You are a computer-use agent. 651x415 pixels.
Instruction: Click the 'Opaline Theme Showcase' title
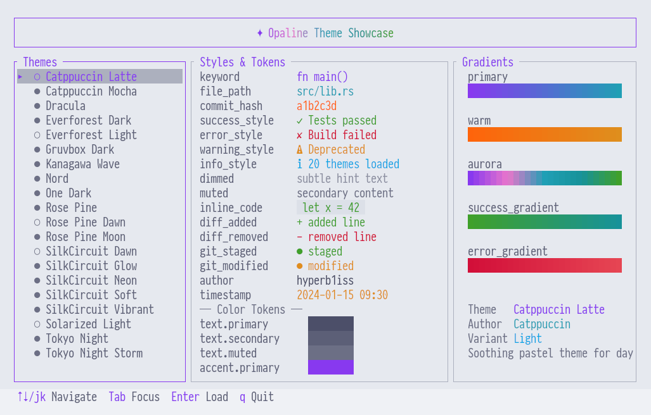click(x=331, y=33)
